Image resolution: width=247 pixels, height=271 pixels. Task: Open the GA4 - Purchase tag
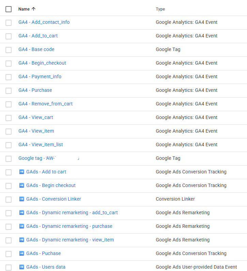[x=35, y=90]
